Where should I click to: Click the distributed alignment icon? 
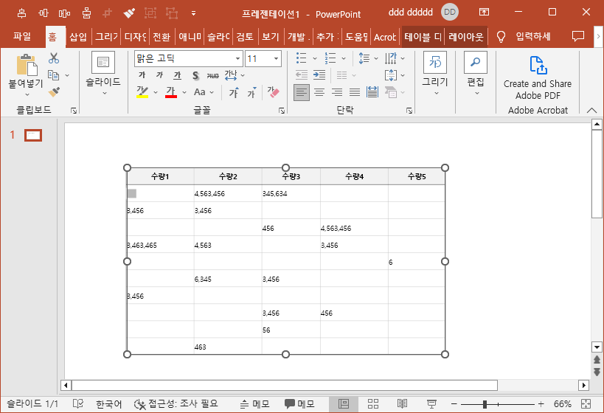pyautogui.click(x=372, y=92)
